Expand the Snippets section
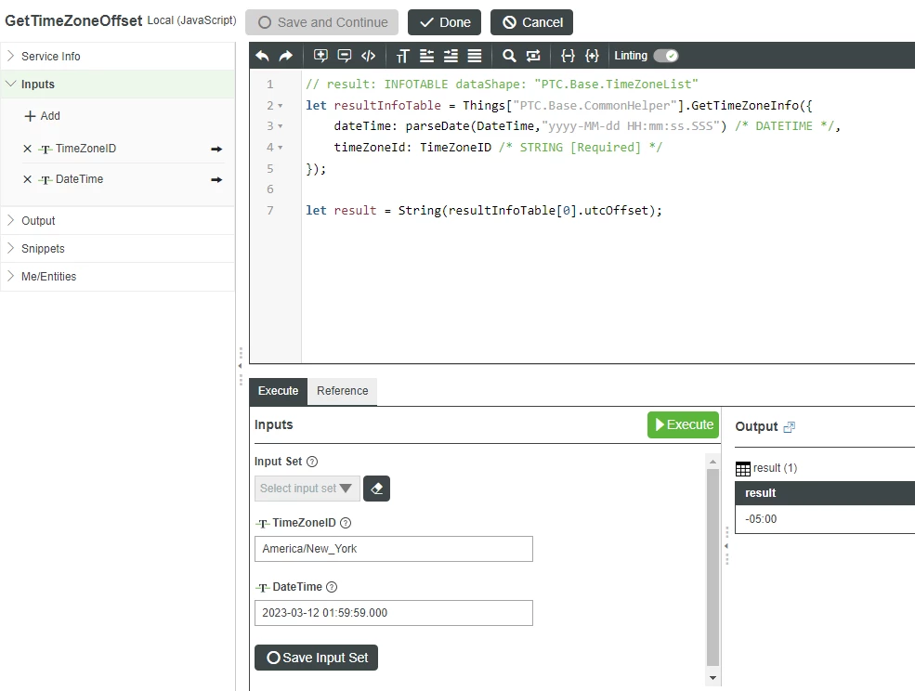Screen dimensions: 915x691 pos(118,249)
